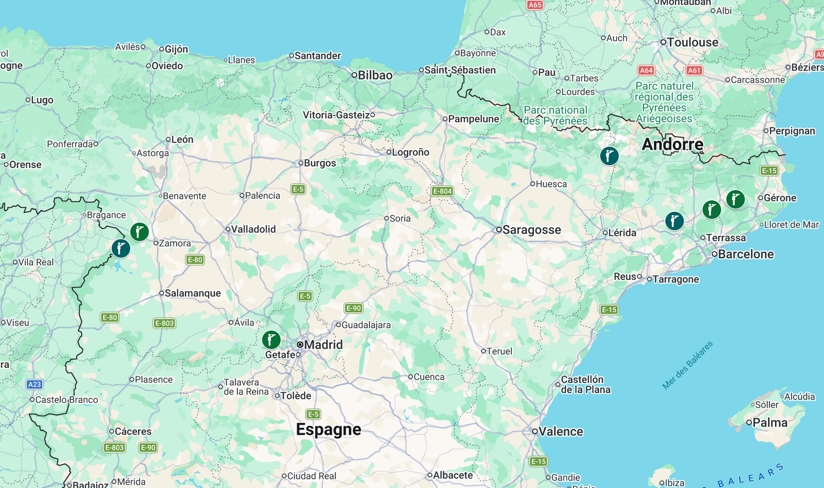Click the E-804 highway shield near Soria
The image size is (824, 488).
point(442,191)
